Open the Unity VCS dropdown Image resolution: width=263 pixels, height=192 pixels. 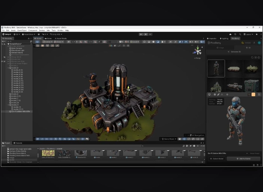56,34
